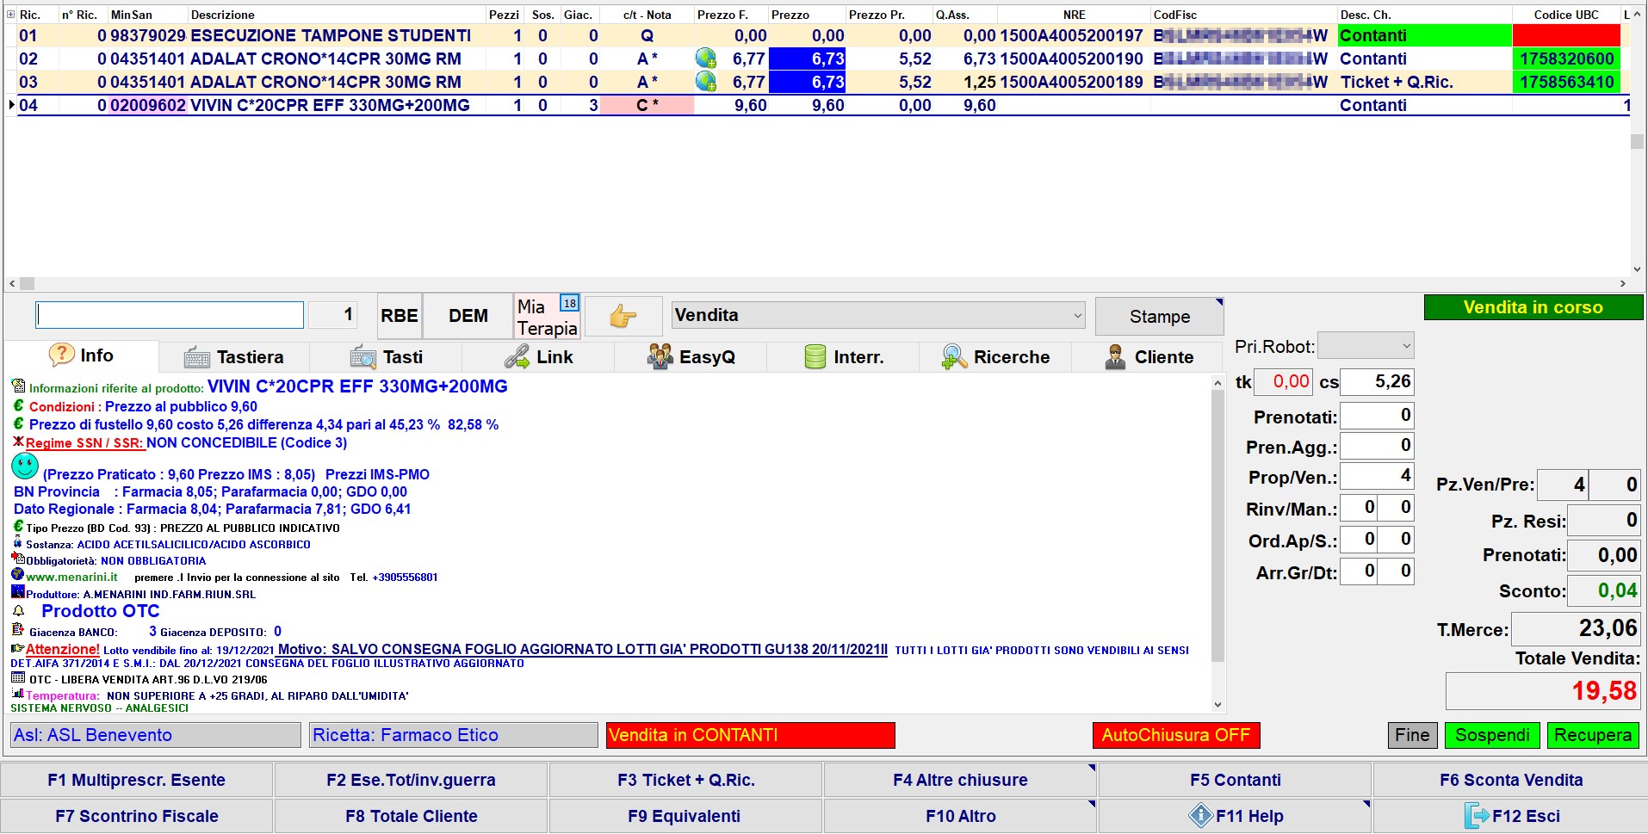Screen dimensions: 1648x834
Task: Click the F12 Esci exit icon
Action: (x=1477, y=815)
